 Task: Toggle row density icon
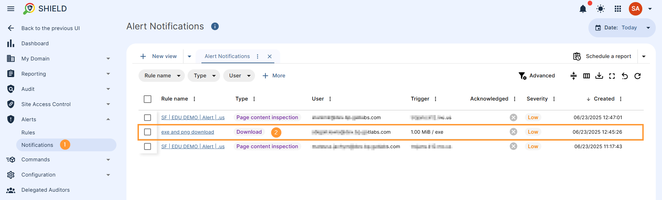574,76
